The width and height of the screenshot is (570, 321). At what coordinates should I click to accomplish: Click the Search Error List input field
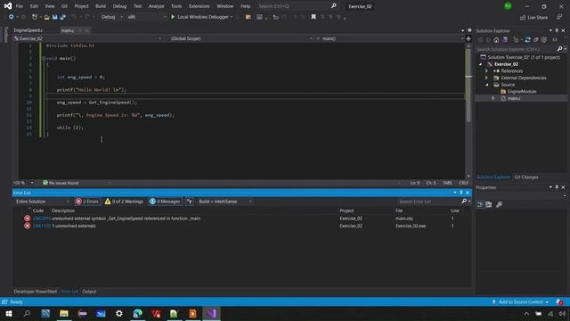[x=429, y=202]
